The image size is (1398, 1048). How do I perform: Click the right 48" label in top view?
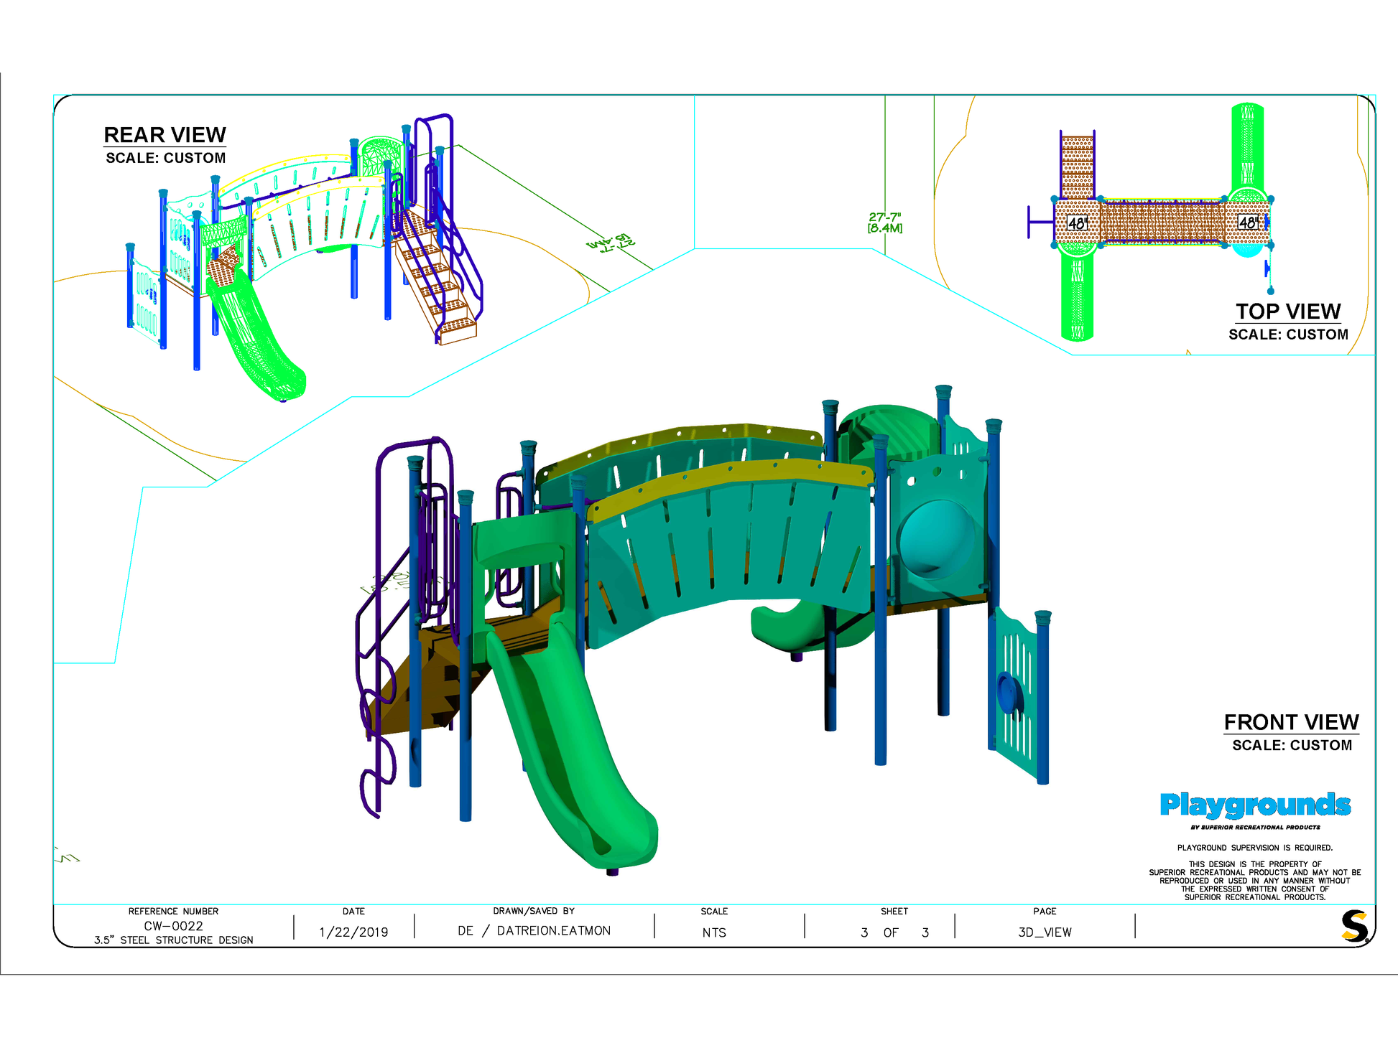click(x=1248, y=223)
